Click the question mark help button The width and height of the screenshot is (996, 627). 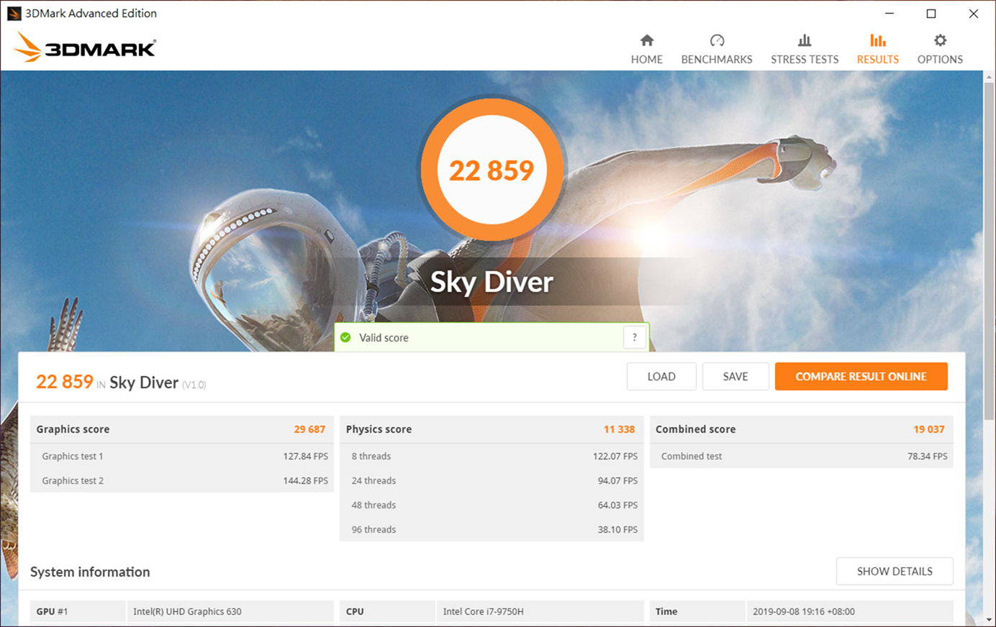point(634,337)
